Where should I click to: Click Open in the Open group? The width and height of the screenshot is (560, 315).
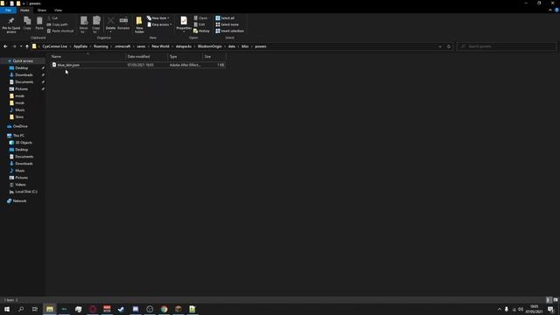(x=200, y=17)
